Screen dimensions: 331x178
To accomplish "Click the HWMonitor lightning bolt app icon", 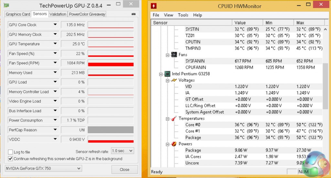I will tap(154, 6).
